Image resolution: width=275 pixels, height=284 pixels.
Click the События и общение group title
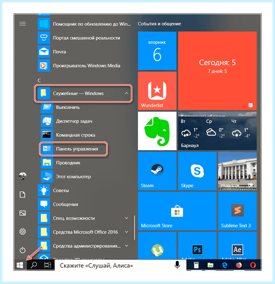(159, 24)
